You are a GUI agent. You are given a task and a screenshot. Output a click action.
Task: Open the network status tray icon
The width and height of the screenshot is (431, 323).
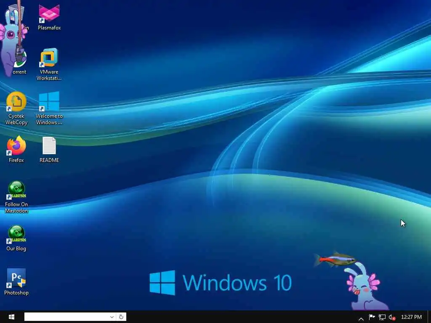click(x=382, y=317)
